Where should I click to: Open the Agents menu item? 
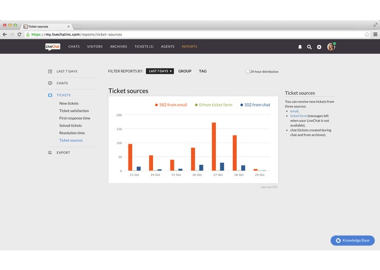(168, 46)
